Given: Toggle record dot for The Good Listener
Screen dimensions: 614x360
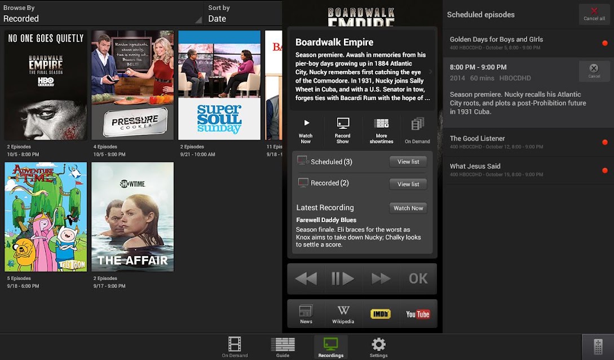Looking at the screenshot, I should (604, 142).
